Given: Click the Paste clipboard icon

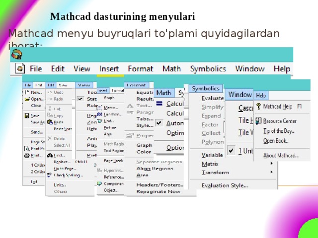Looking at the screenshot, I should click(50, 122).
